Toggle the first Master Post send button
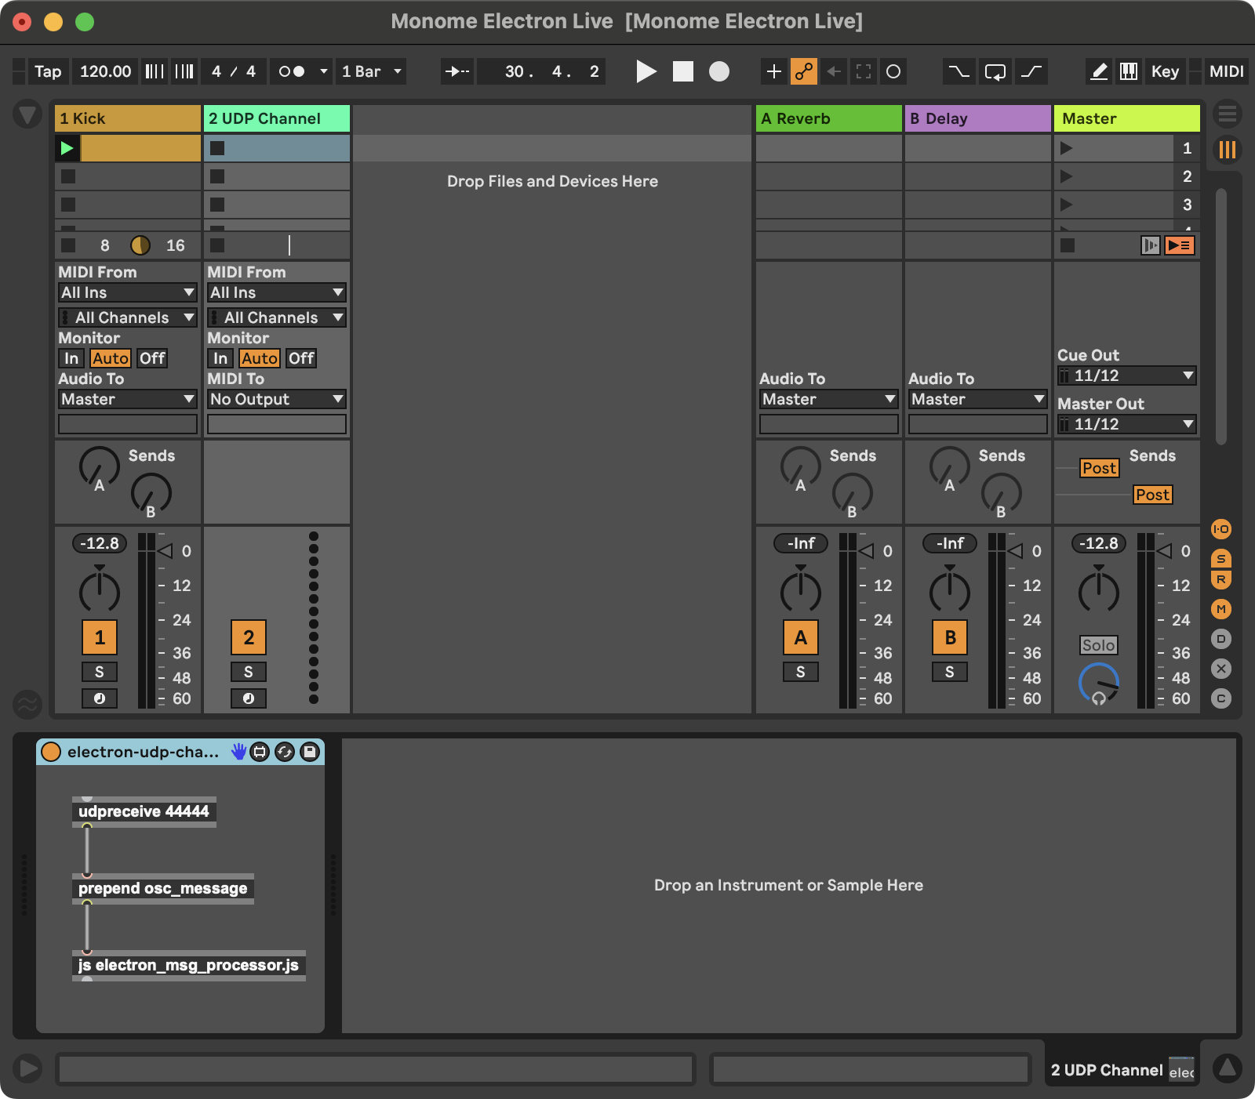Image resolution: width=1255 pixels, height=1099 pixels. 1099,468
